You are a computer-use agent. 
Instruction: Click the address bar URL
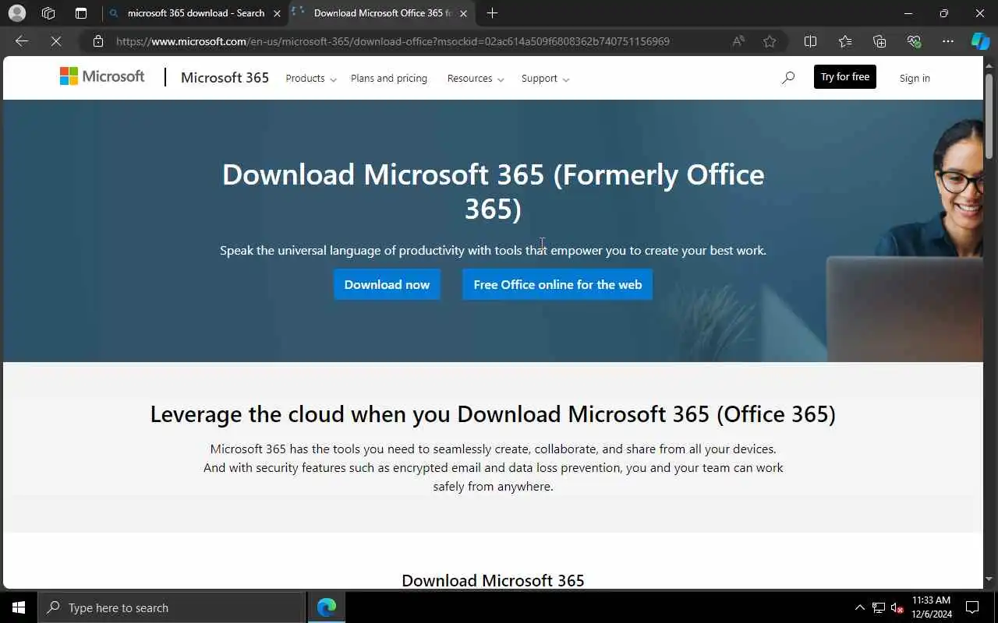point(393,41)
